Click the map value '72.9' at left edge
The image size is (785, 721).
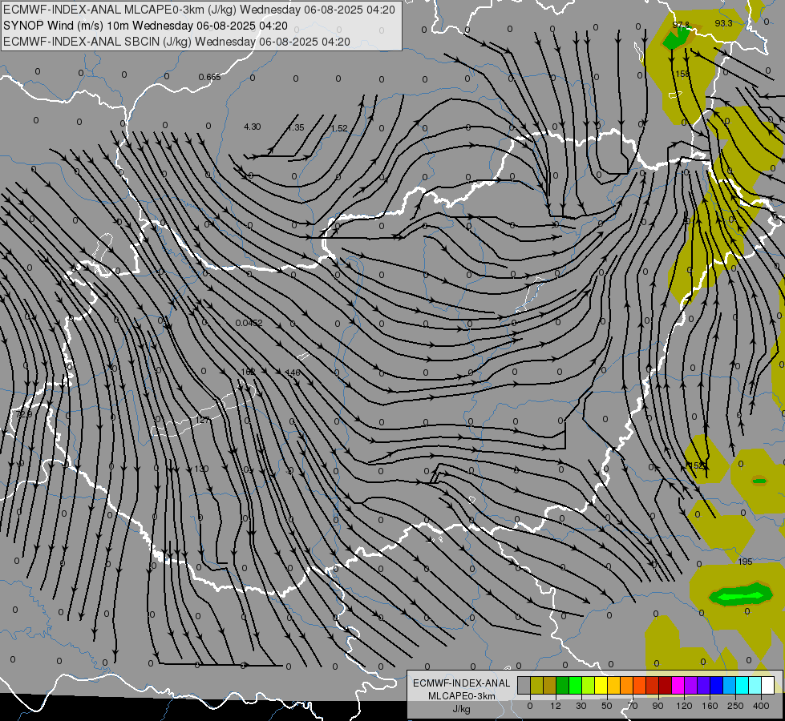pyautogui.click(x=24, y=415)
